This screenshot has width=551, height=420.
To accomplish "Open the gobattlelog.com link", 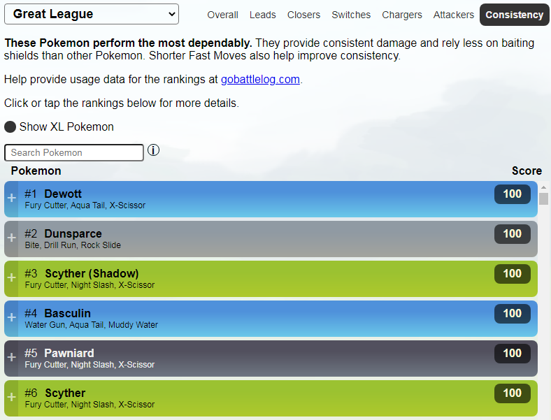I will pos(260,80).
